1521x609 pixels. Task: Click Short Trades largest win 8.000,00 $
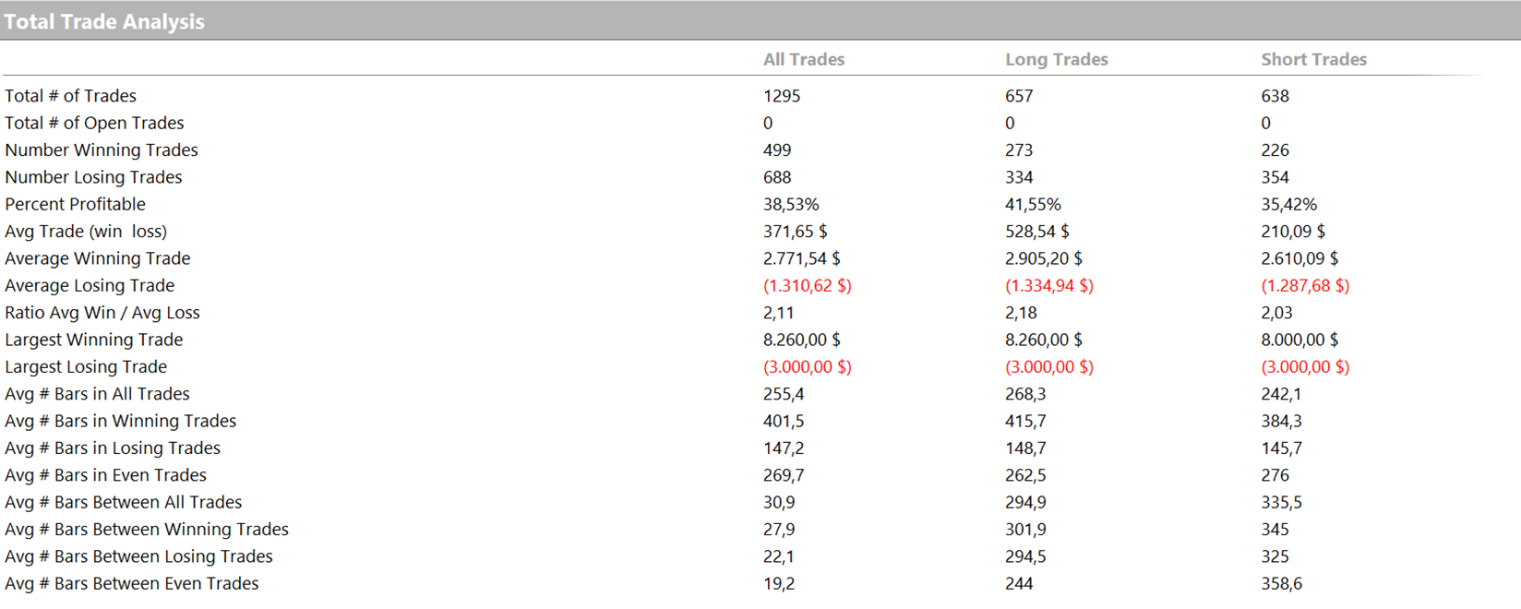coord(1299,340)
